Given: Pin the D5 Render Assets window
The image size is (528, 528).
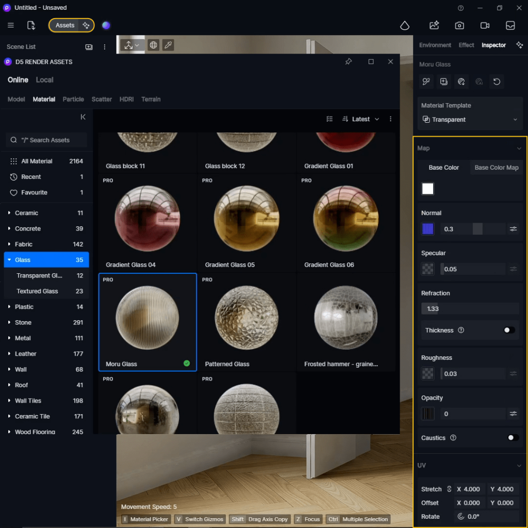Looking at the screenshot, I should pyautogui.click(x=349, y=62).
